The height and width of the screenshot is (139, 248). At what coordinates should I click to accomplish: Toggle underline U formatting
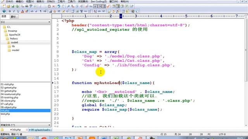tap(18, 11)
